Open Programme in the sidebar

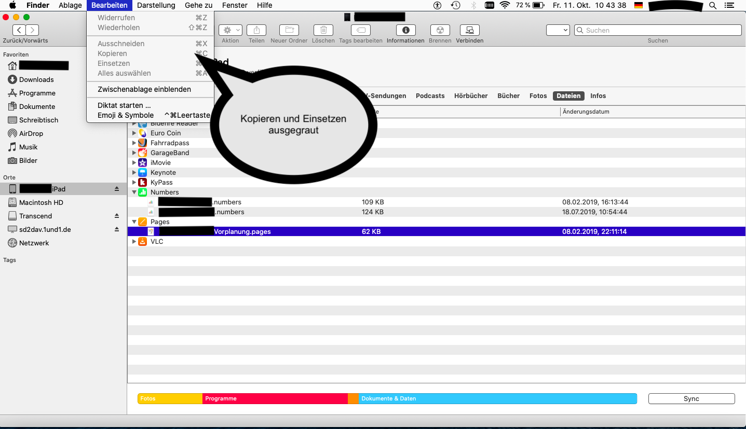click(x=37, y=93)
